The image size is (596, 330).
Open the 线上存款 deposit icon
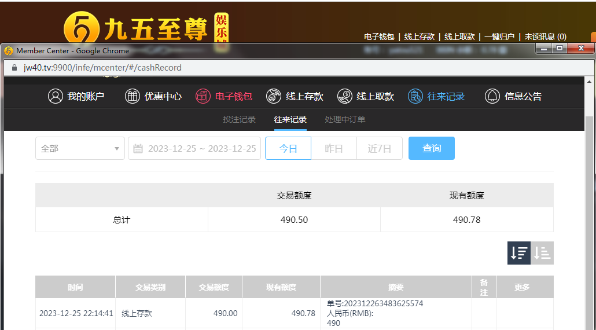[274, 96]
